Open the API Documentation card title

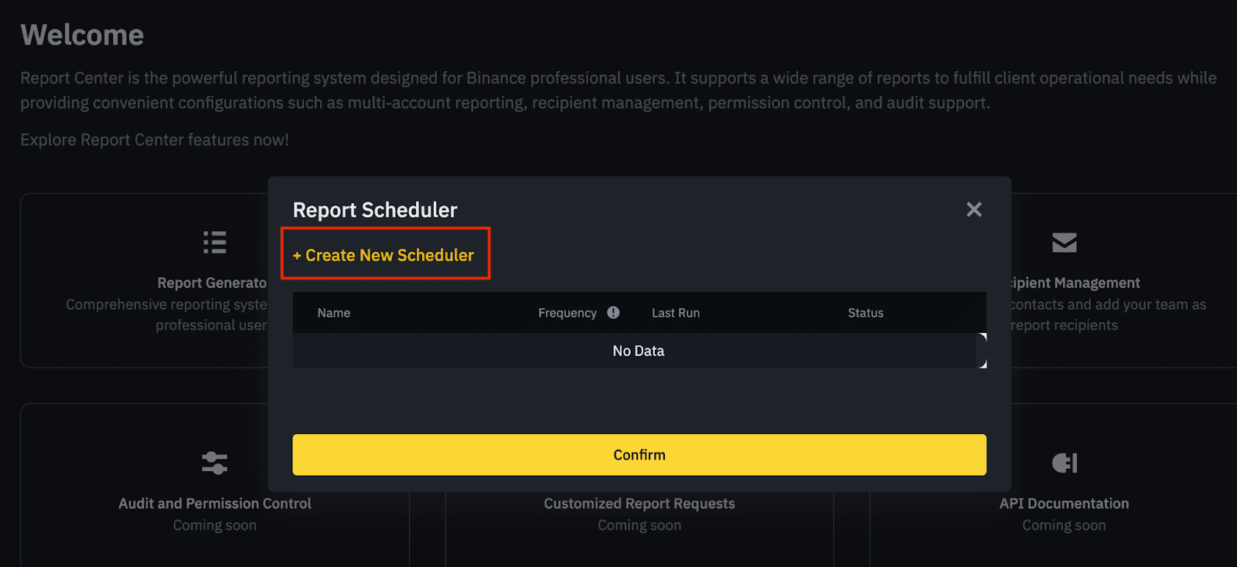[x=1064, y=504]
